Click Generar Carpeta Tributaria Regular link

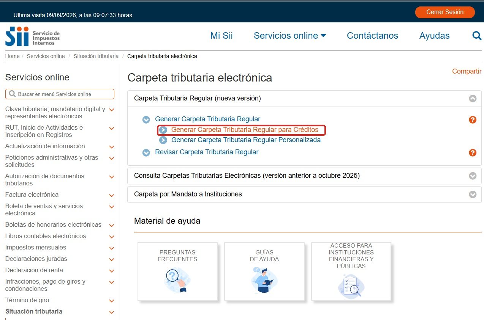point(207,119)
